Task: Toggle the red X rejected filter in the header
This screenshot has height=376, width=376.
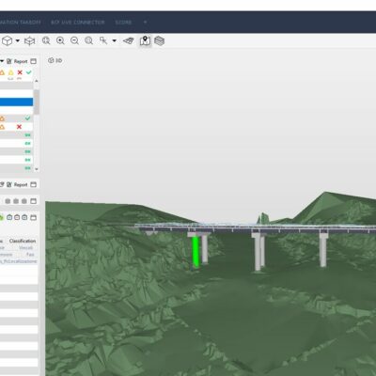Action: pyautogui.click(x=20, y=72)
